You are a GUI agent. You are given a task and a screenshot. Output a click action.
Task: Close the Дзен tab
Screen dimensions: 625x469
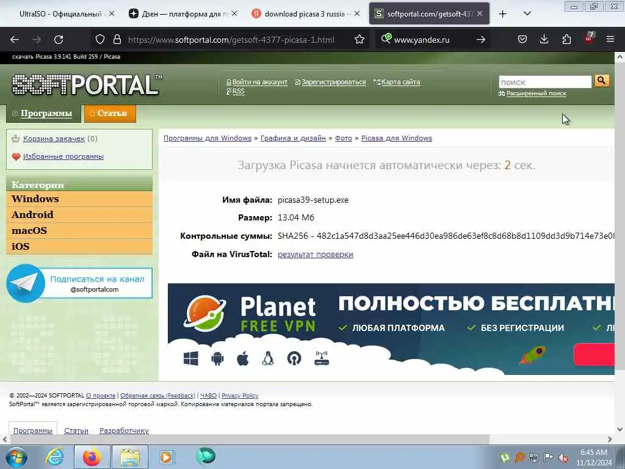(x=234, y=14)
